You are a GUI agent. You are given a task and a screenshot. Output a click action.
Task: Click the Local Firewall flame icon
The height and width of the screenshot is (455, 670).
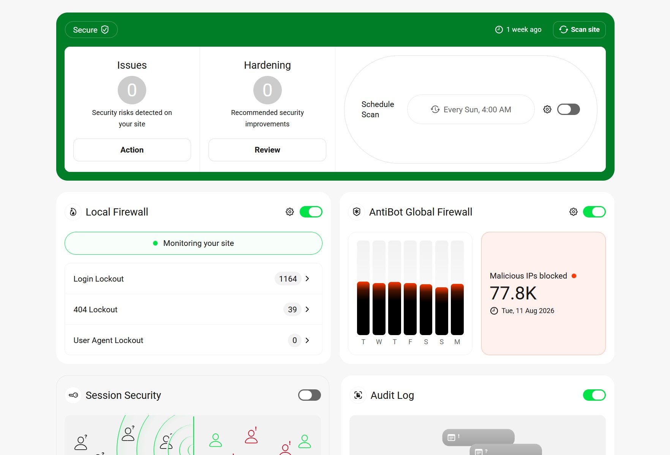pyautogui.click(x=73, y=212)
